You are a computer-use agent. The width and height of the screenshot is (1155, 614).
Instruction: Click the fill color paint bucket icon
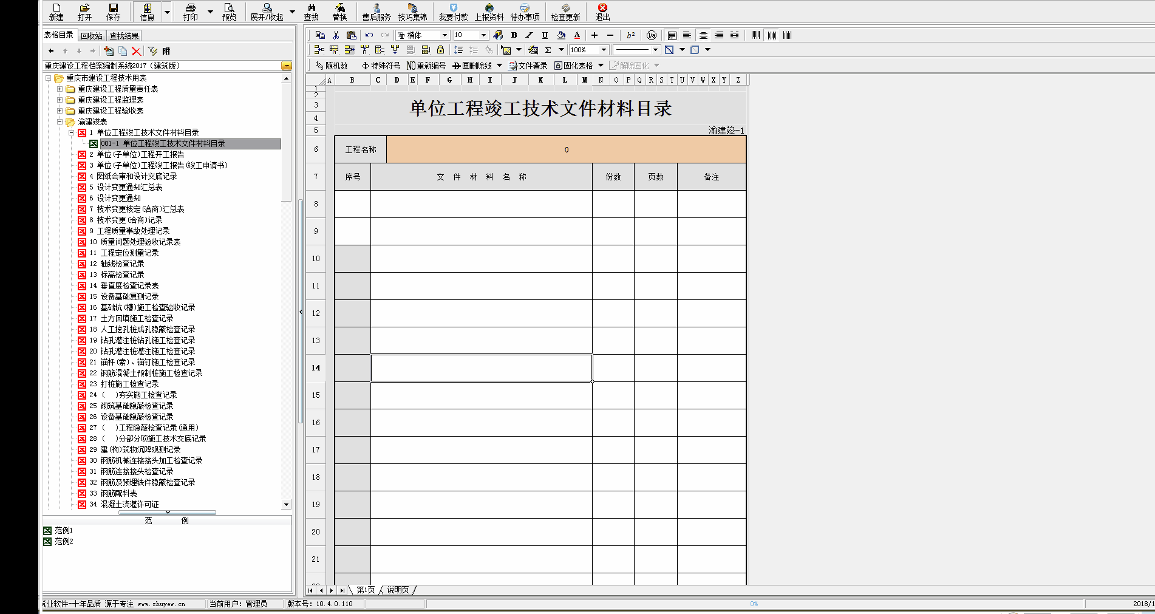561,35
